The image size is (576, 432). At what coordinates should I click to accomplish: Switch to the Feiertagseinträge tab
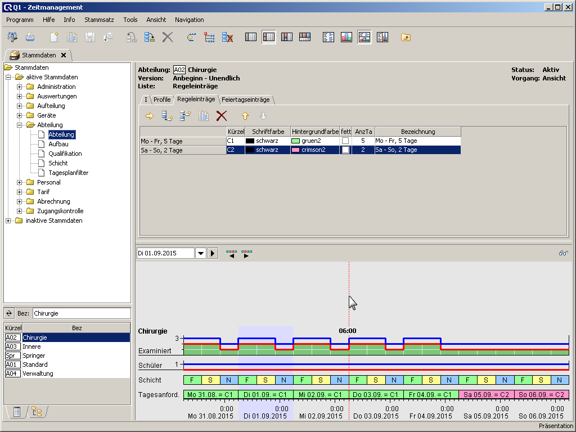pos(246,100)
